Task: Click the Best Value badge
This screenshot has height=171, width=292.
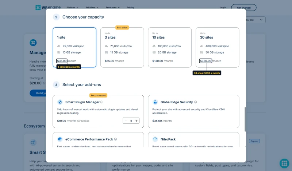Action: tap(122, 28)
